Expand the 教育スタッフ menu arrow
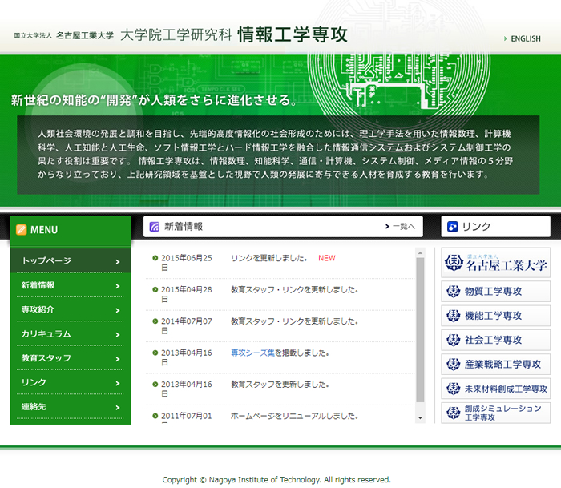The height and width of the screenshot is (488, 561). pos(117,358)
